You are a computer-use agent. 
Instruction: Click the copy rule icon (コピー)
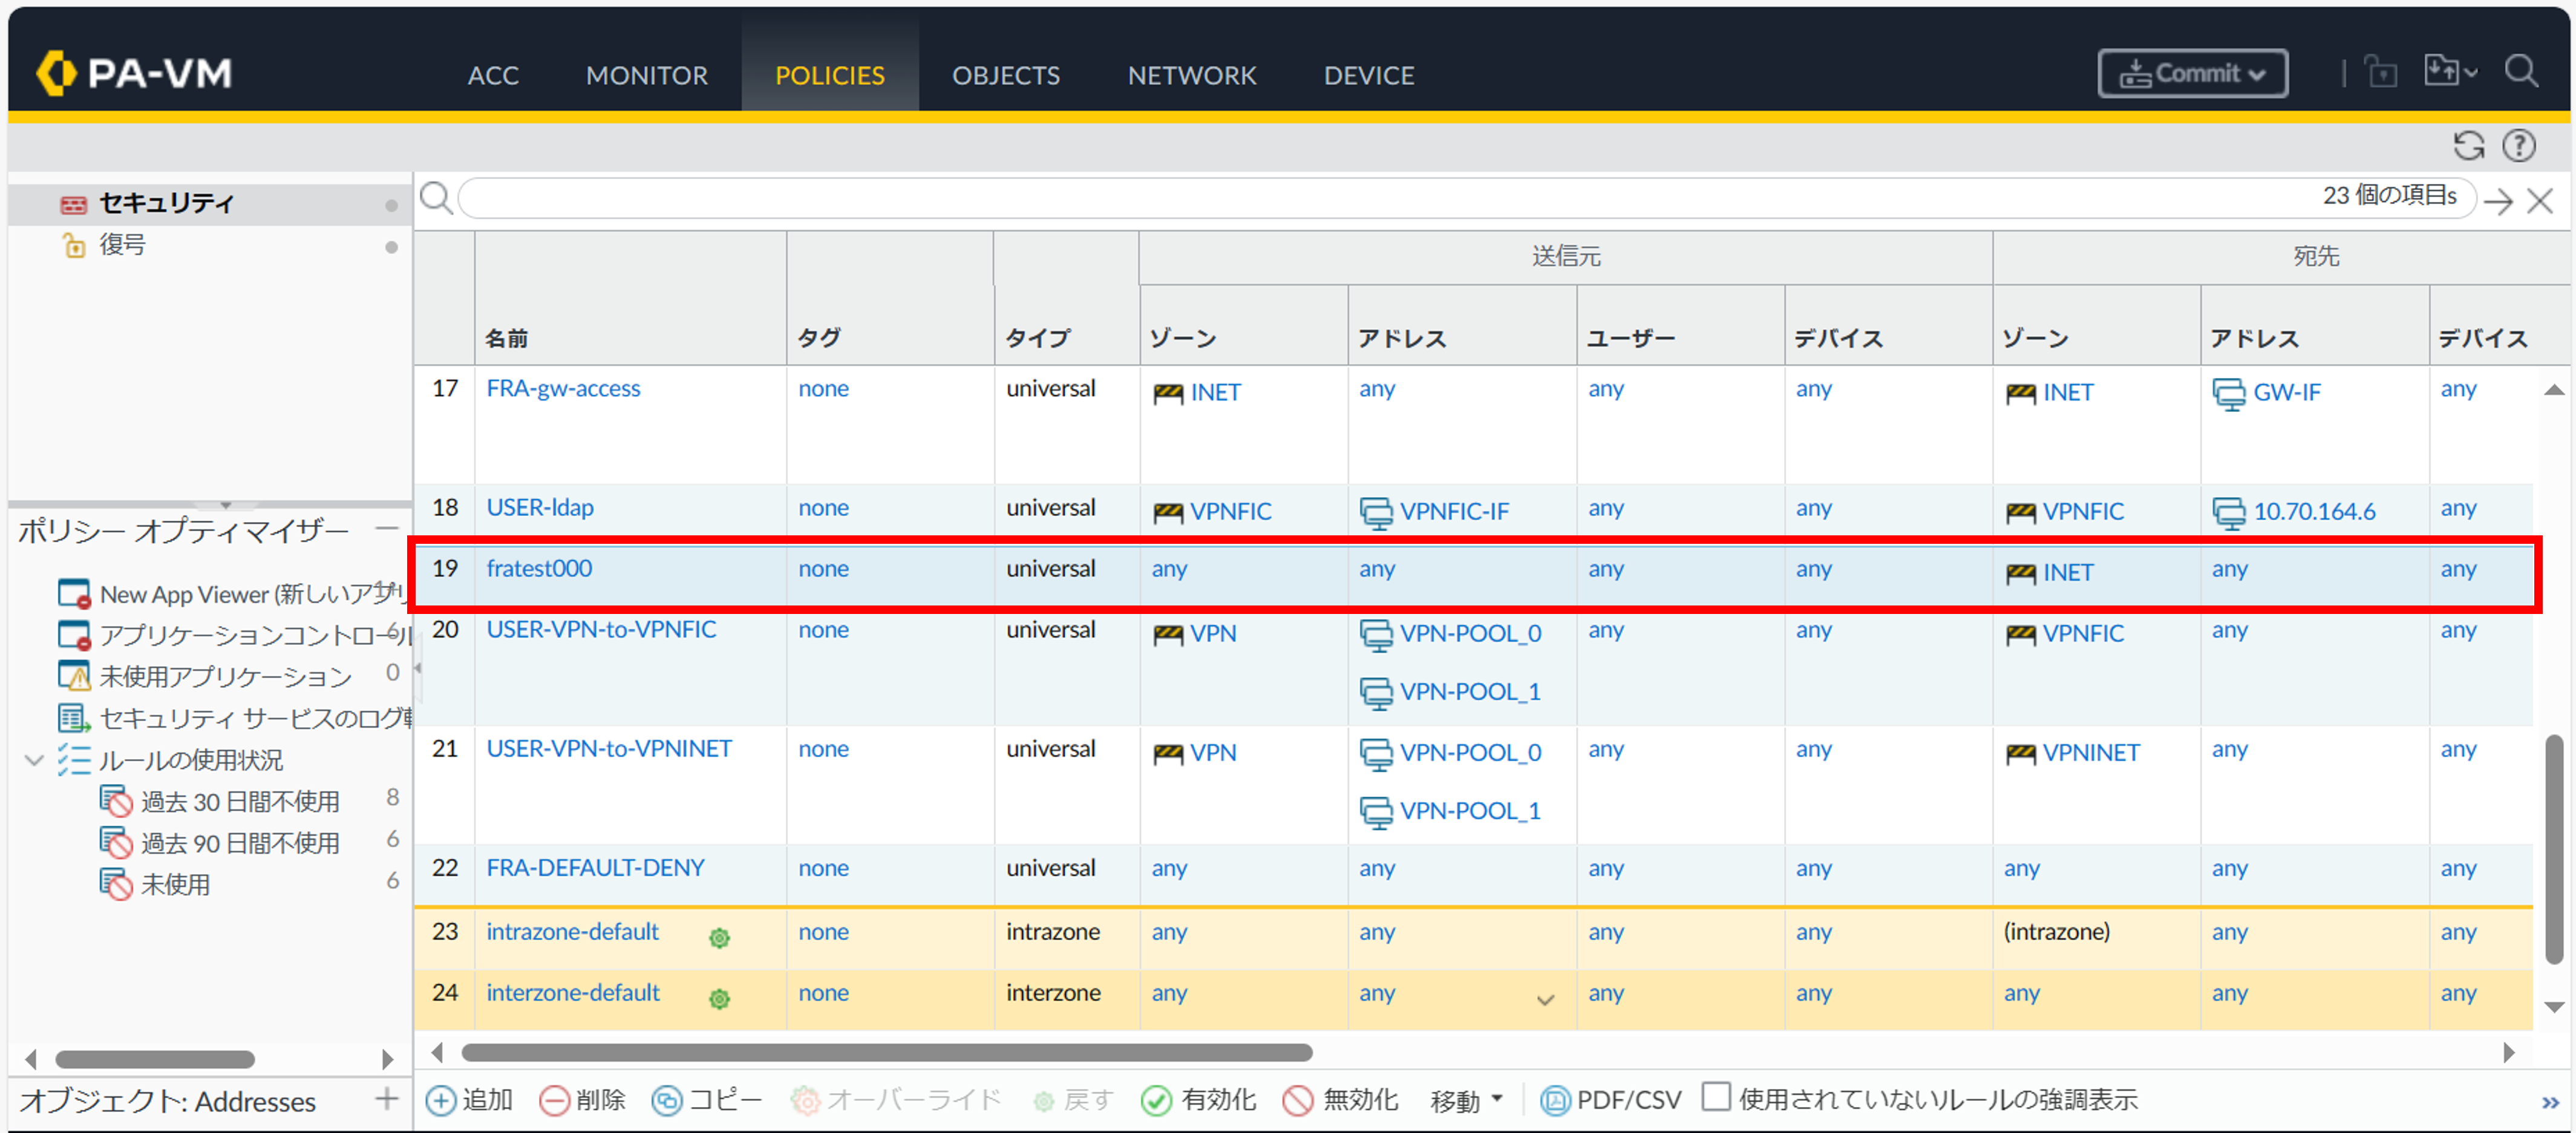(666, 1100)
